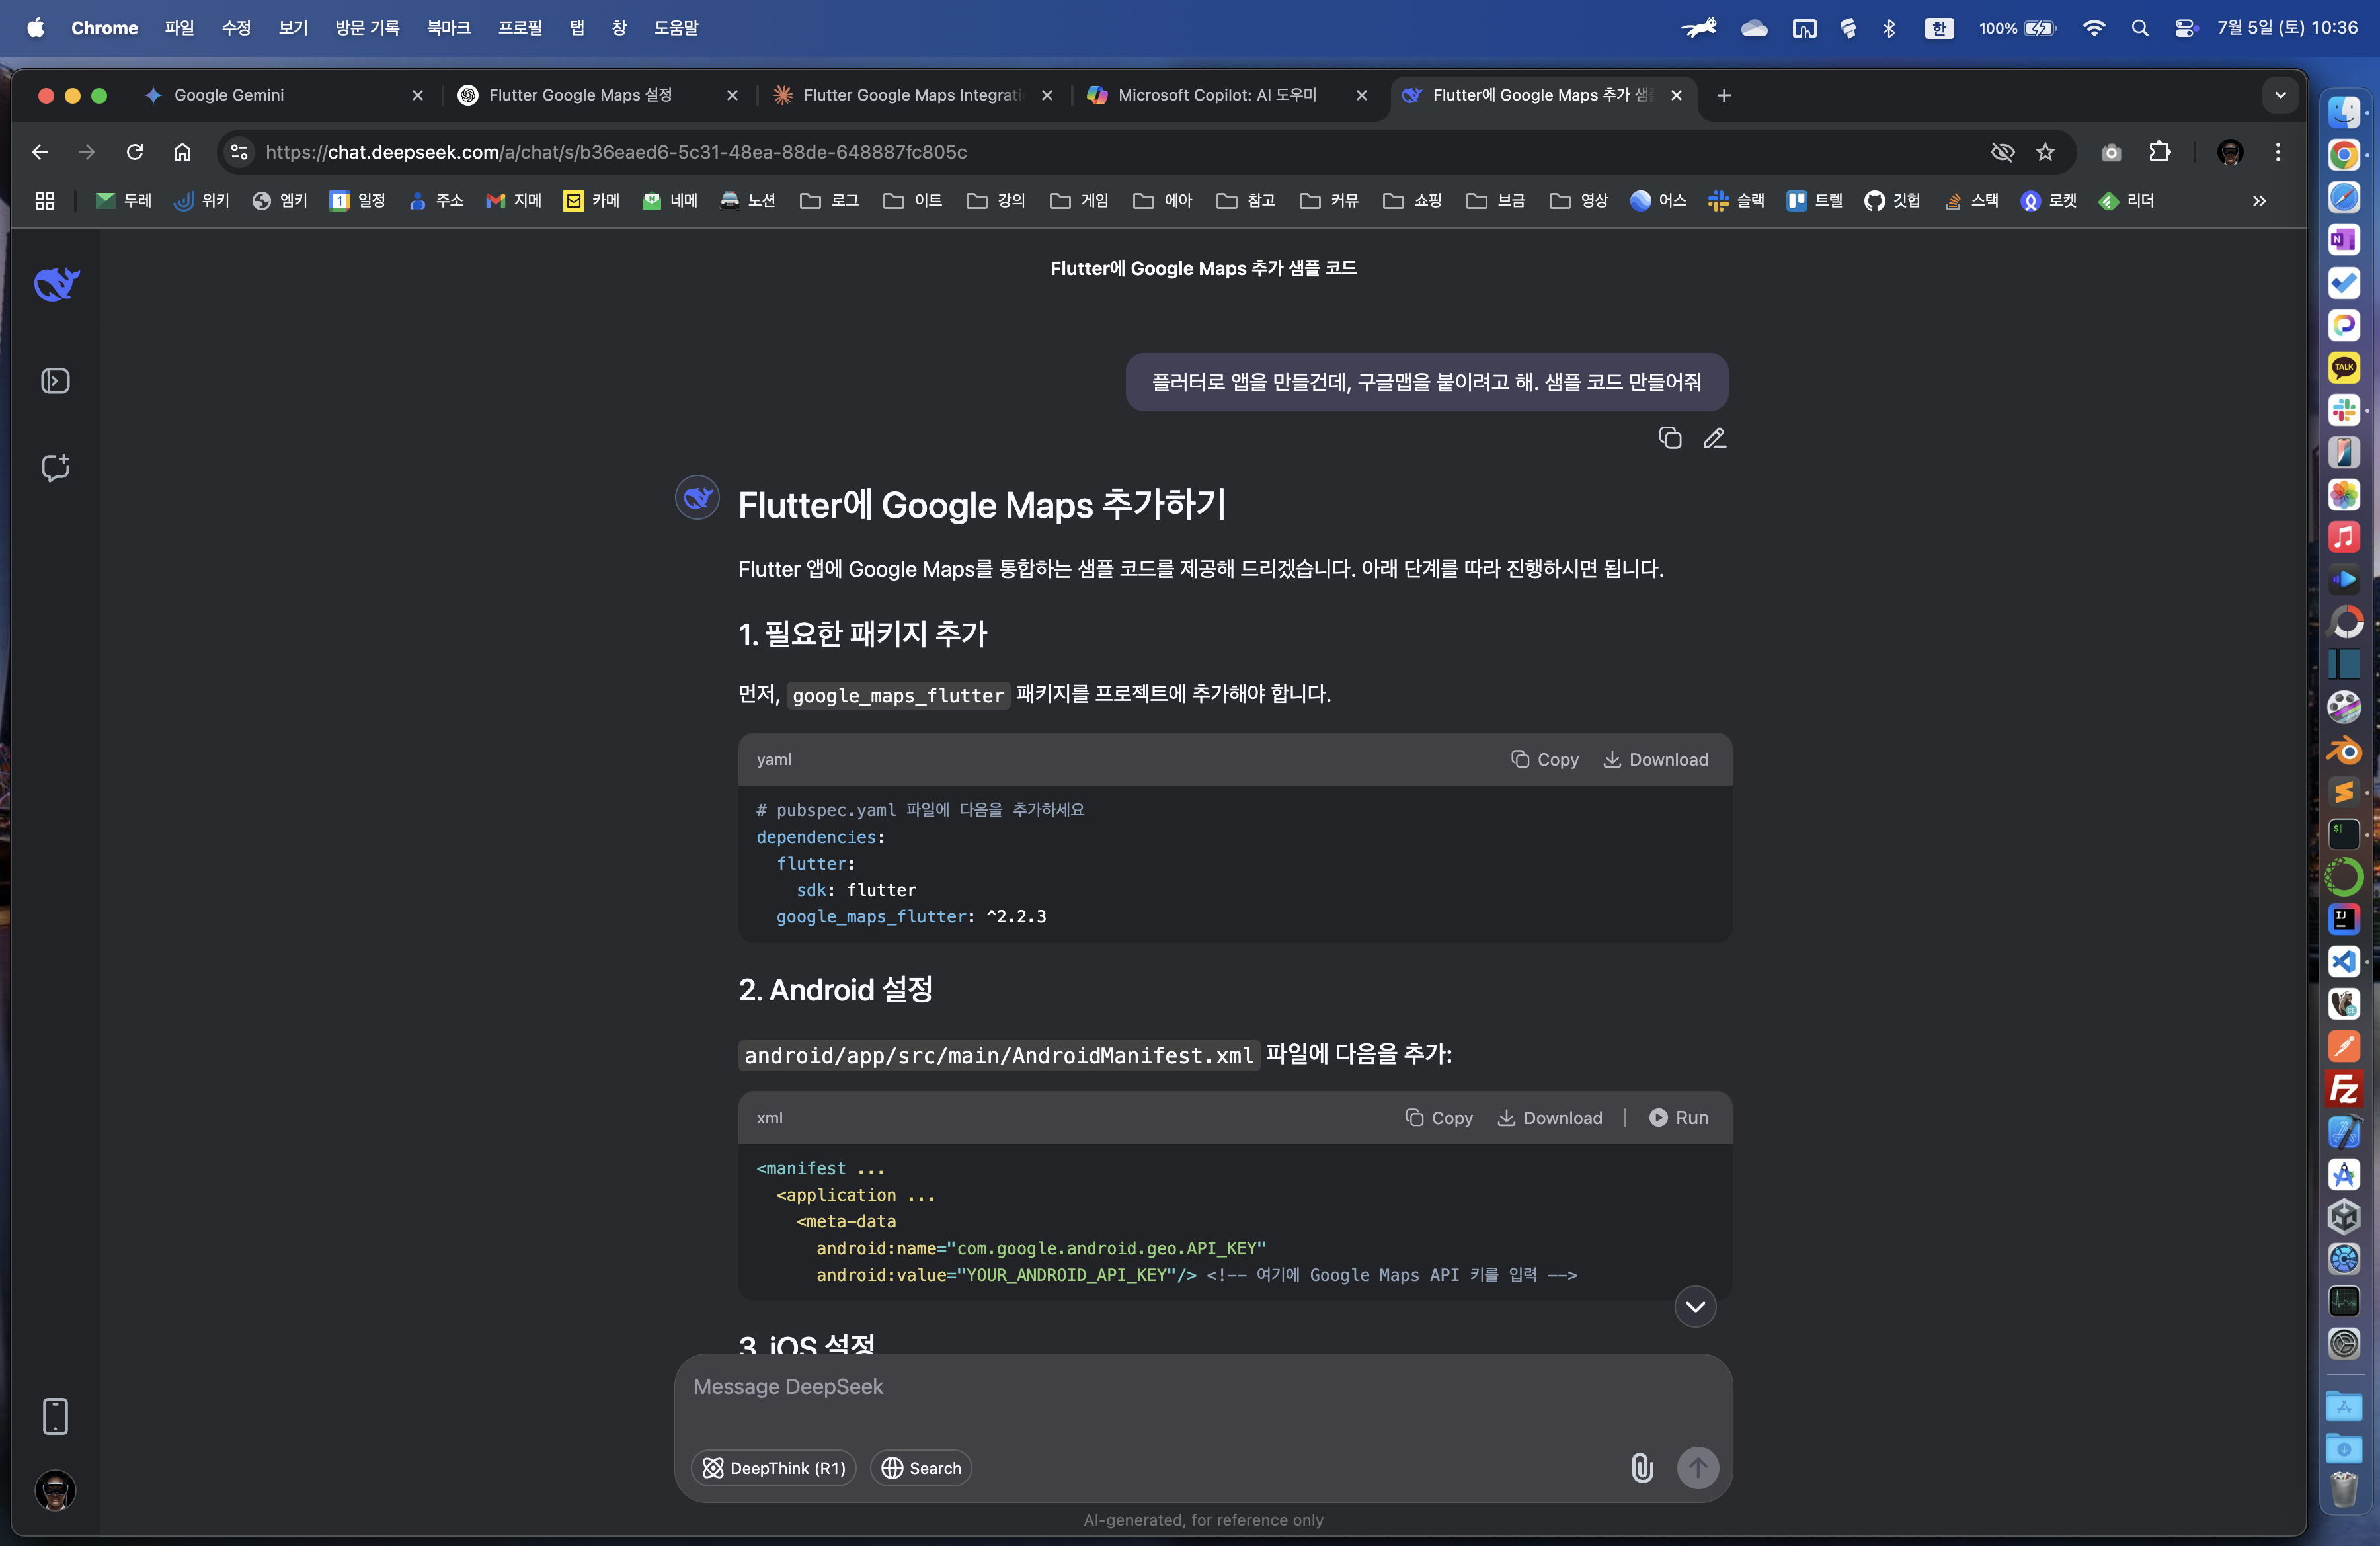Click the scroll-to-bottom chevron button
Screen dimensions: 2380x1546
tap(1695, 1306)
